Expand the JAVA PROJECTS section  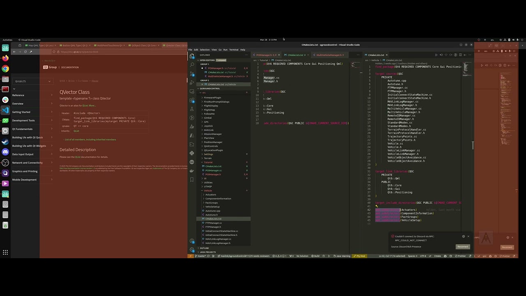click(x=207, y=252)
